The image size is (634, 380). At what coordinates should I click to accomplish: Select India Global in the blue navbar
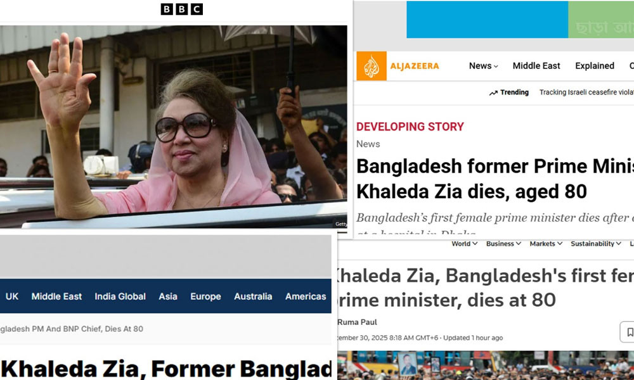(x=120, y=296)
